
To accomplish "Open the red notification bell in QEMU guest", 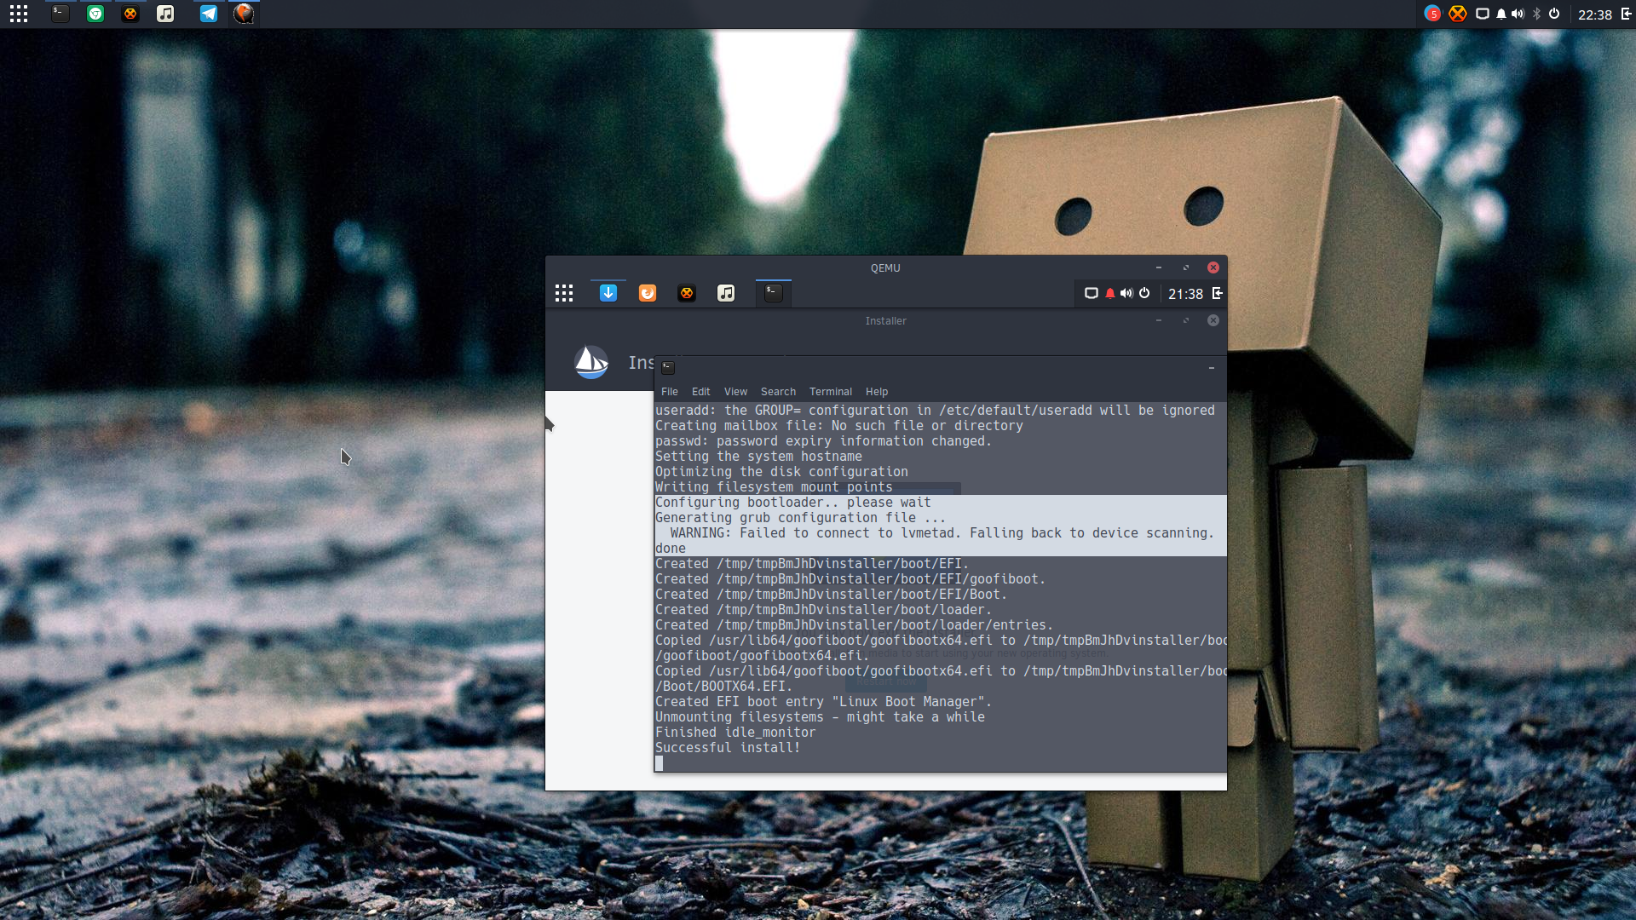I will click(1110, 293).
